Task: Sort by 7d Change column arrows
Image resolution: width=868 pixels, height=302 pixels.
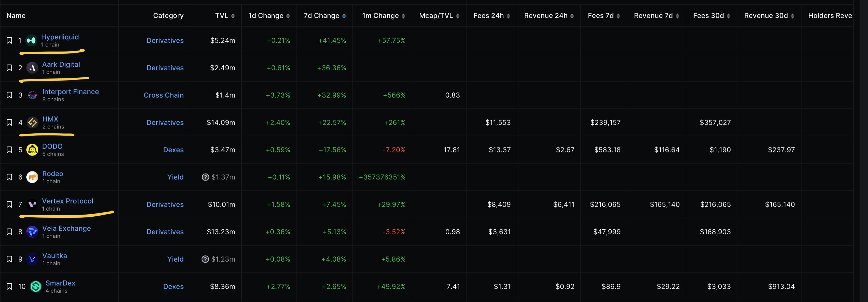Action: click(344, 16)
